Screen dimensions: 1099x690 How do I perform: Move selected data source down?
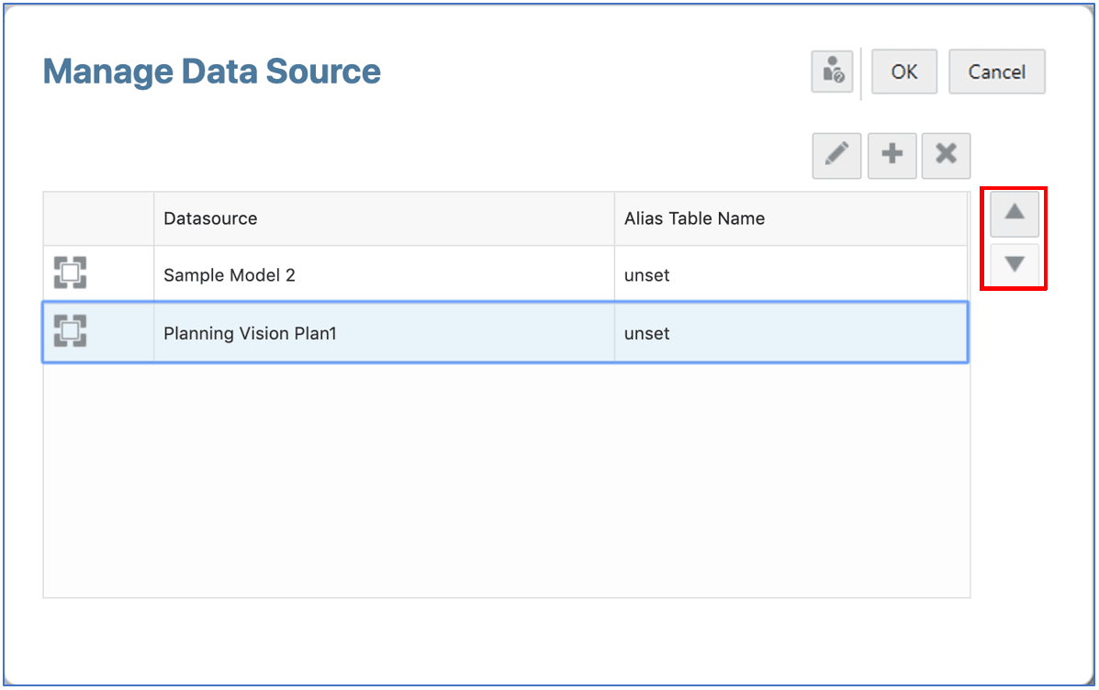(x=1014, y=264)
